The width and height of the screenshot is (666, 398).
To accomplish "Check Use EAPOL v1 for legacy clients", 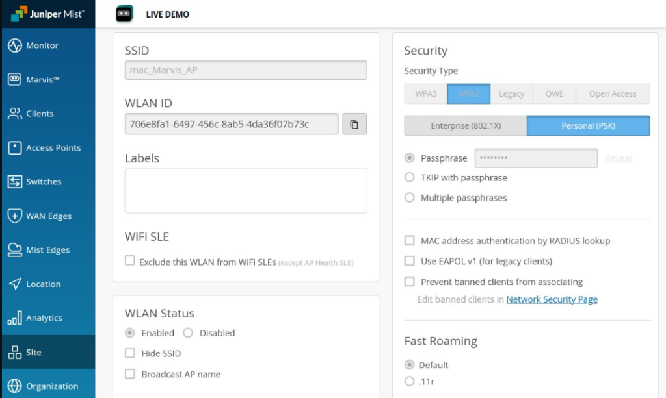I will point(410,260).
